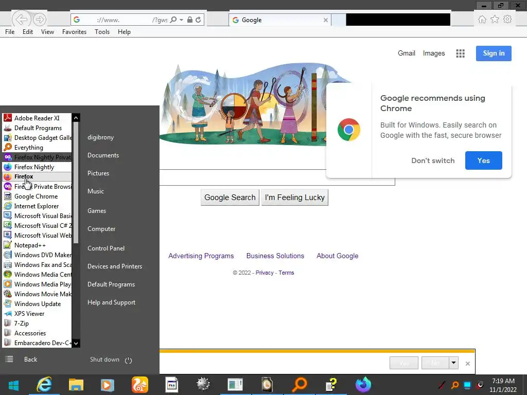Open the gear-shaped taskbar application
The height and width of the screenshot is (395, 527).
(x=203, y=385)
